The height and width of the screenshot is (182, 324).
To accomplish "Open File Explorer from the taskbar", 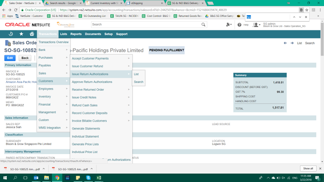I will click(47, 178).
